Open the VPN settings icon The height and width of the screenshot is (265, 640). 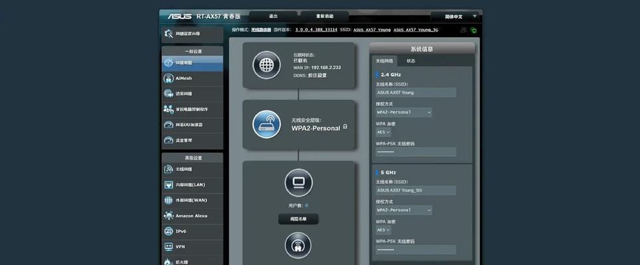[169, 246]
